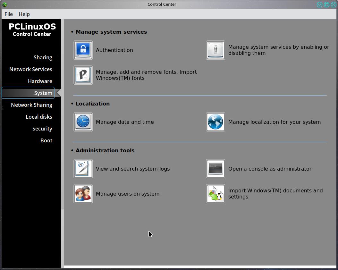Select Network Services in the sidebar

coord(31,69)
